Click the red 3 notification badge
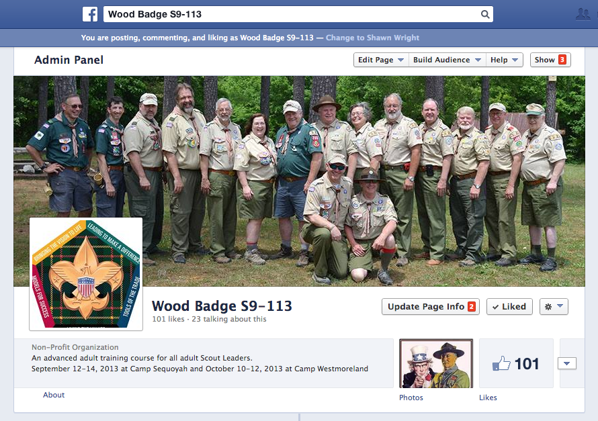Screen dimensions: 598x421 (x=562, y=60)
